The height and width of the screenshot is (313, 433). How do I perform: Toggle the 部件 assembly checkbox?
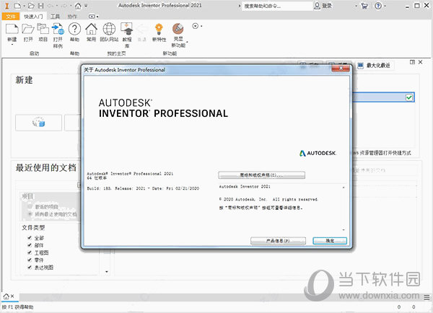click(30, 245)
